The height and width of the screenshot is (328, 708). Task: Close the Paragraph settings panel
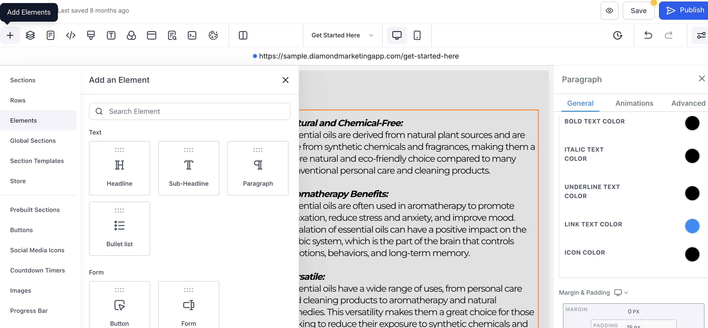(702, 79)
